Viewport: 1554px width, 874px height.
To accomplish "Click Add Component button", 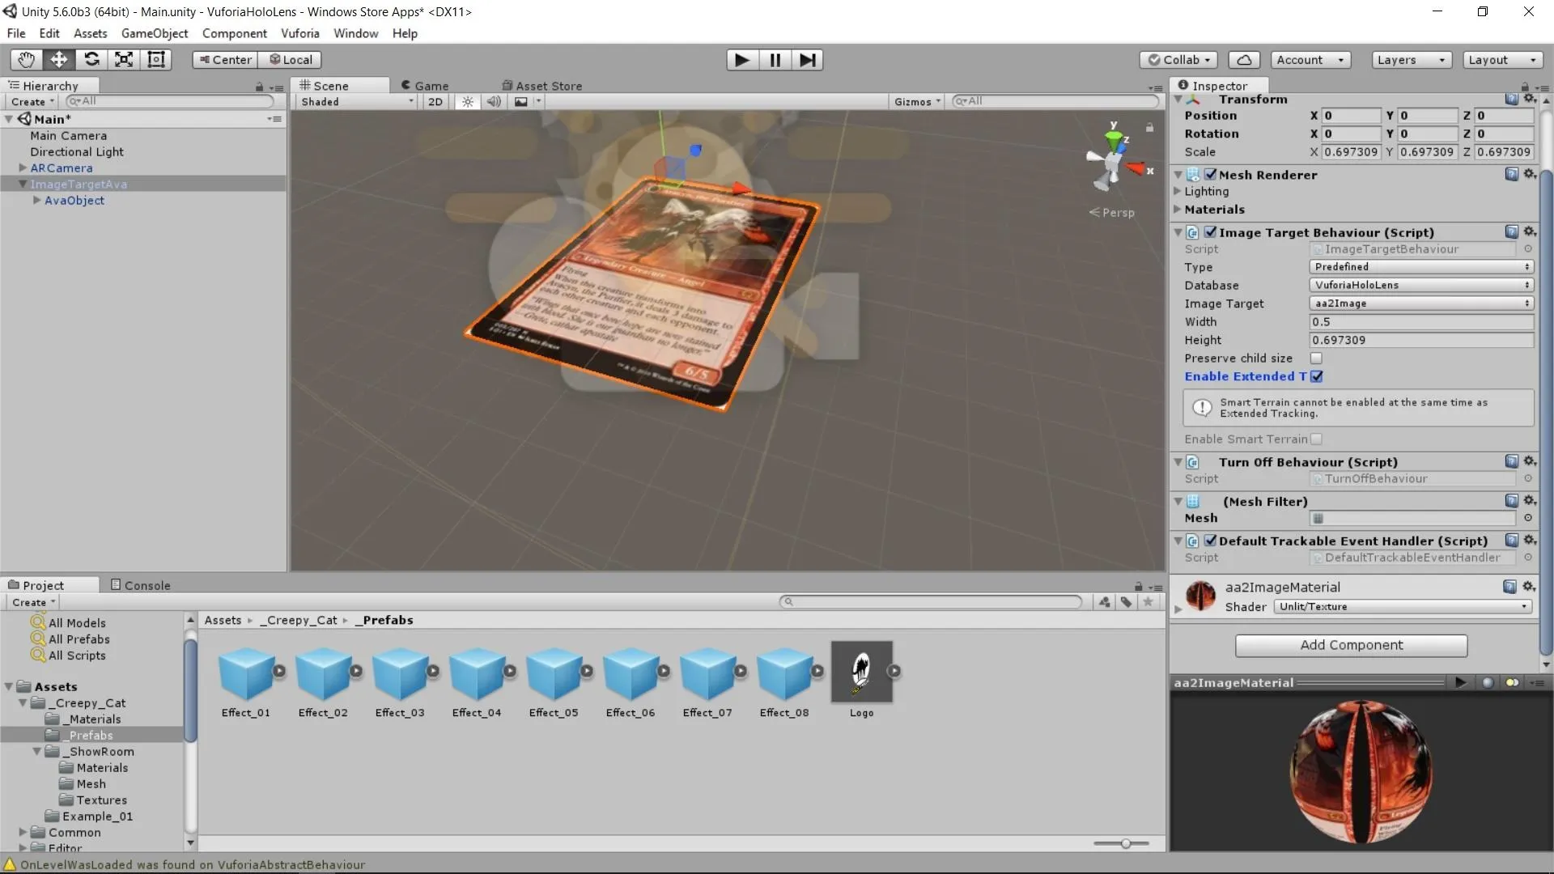I will 1351,645.
